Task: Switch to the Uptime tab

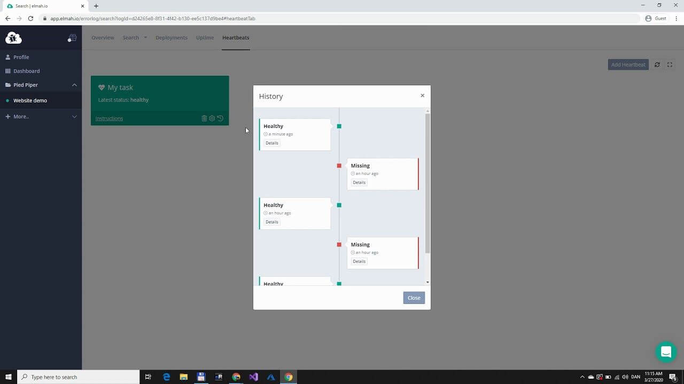Action: click(205, 38)
